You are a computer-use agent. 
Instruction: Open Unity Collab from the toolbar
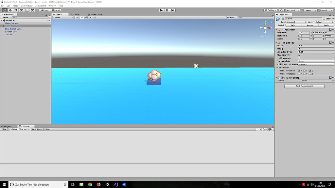pyautogui.click(x=270, y=10)
